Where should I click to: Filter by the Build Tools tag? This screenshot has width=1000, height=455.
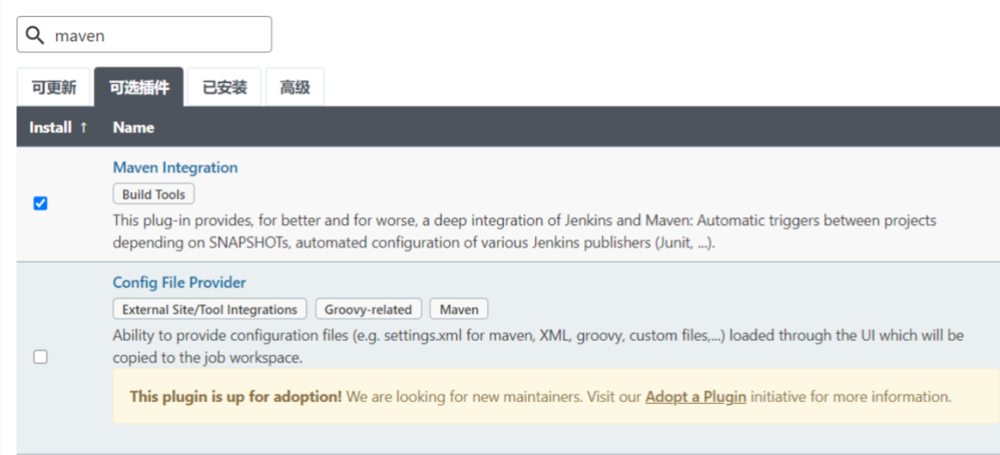[x=154, y=195]
